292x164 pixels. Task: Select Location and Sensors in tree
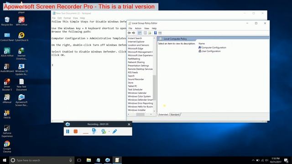(138, 45)
